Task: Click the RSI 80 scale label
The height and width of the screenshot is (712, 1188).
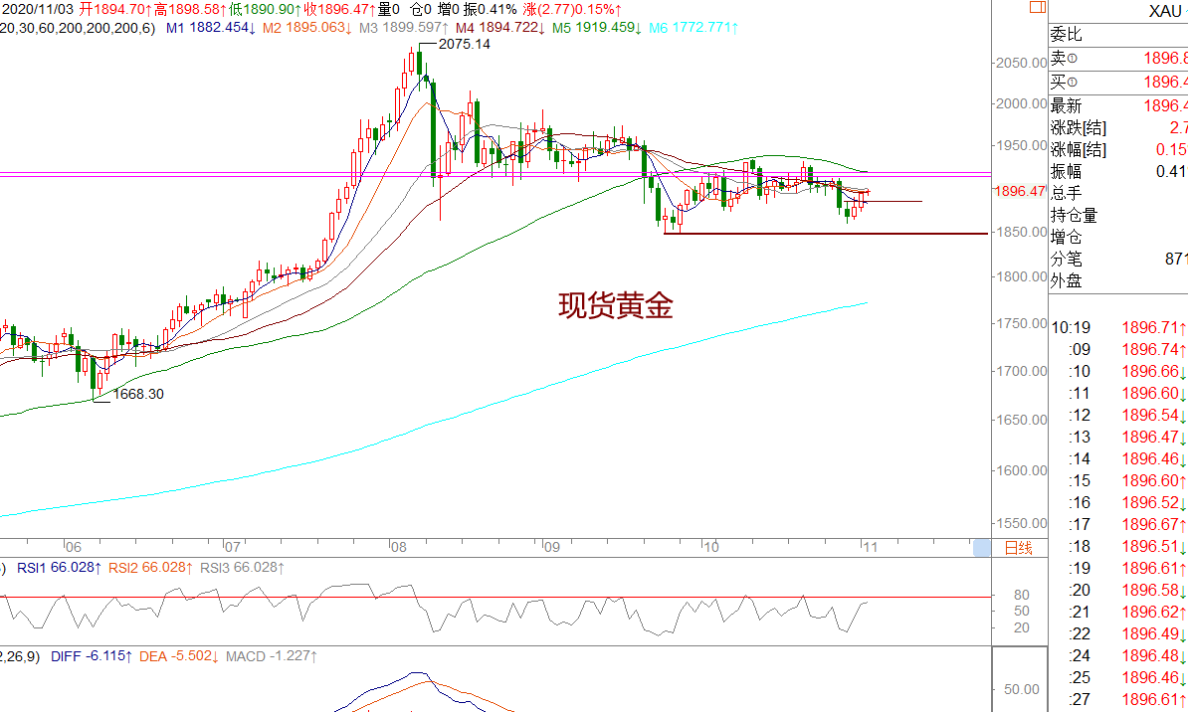Action: click(x=1021, y=595)
